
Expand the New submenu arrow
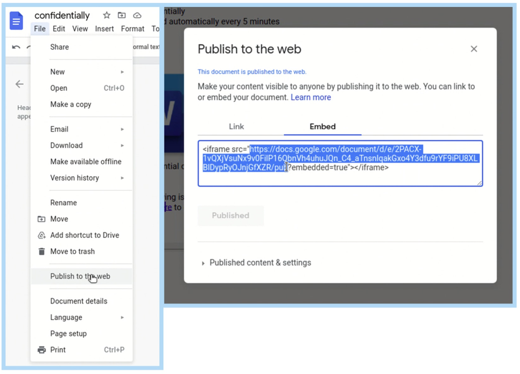(122, 72)
